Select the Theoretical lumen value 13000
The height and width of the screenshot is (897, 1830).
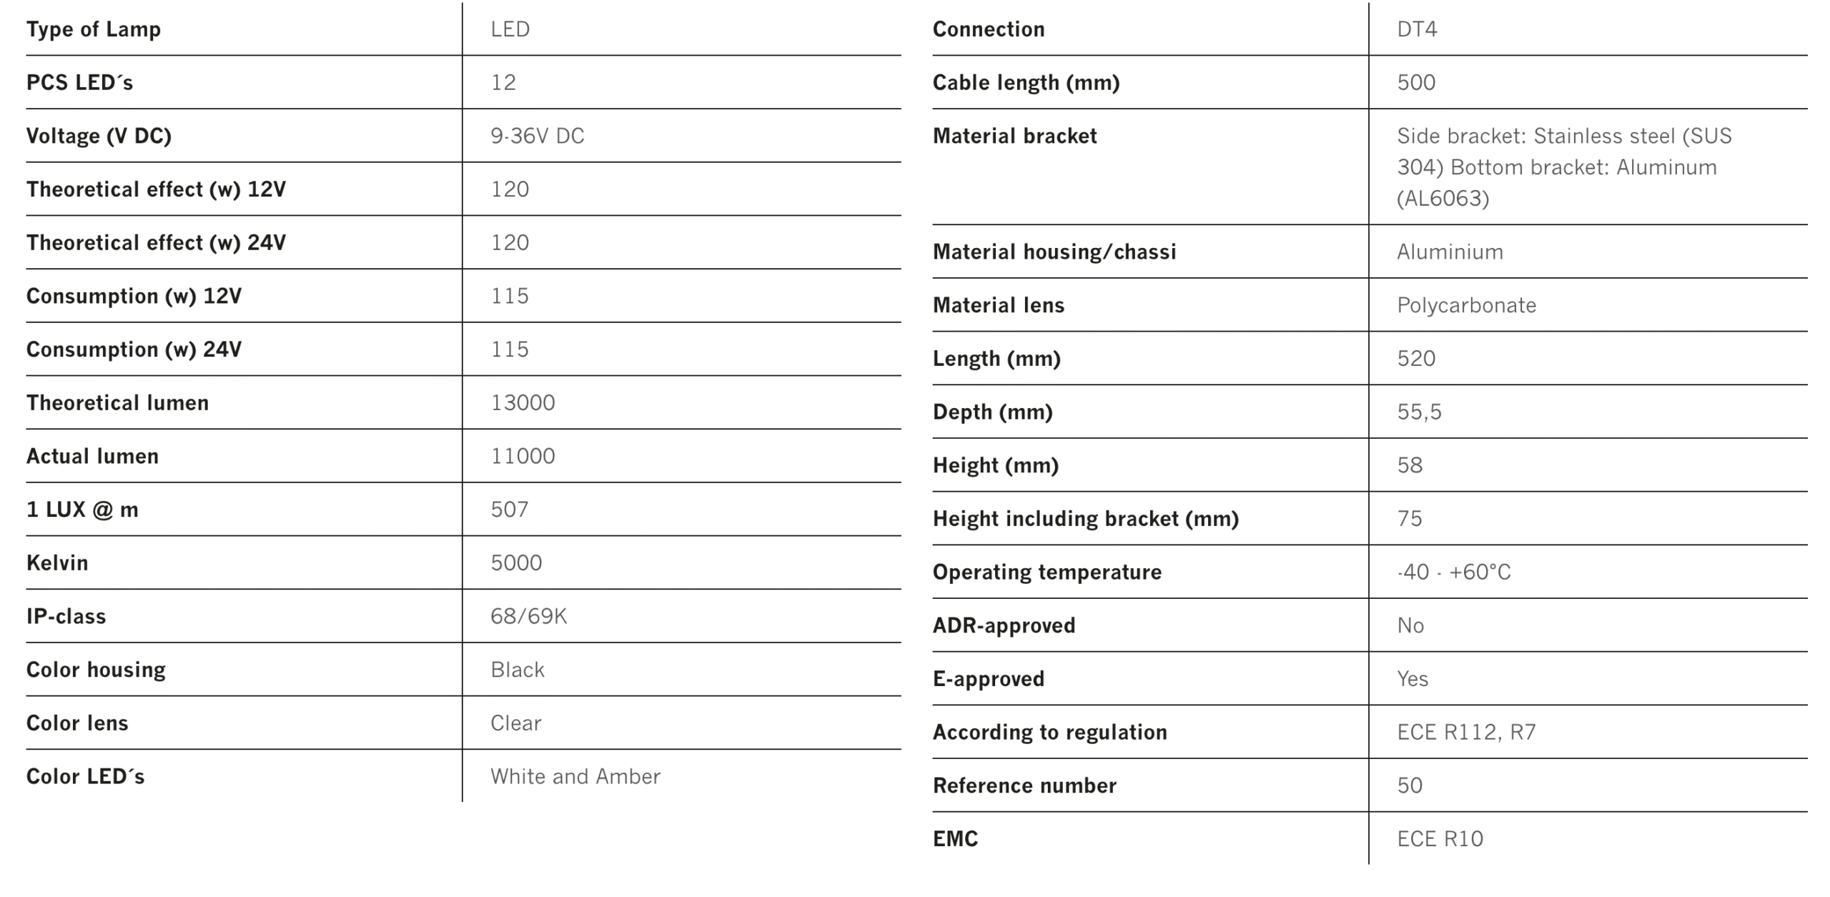click(x=523, y=403)
